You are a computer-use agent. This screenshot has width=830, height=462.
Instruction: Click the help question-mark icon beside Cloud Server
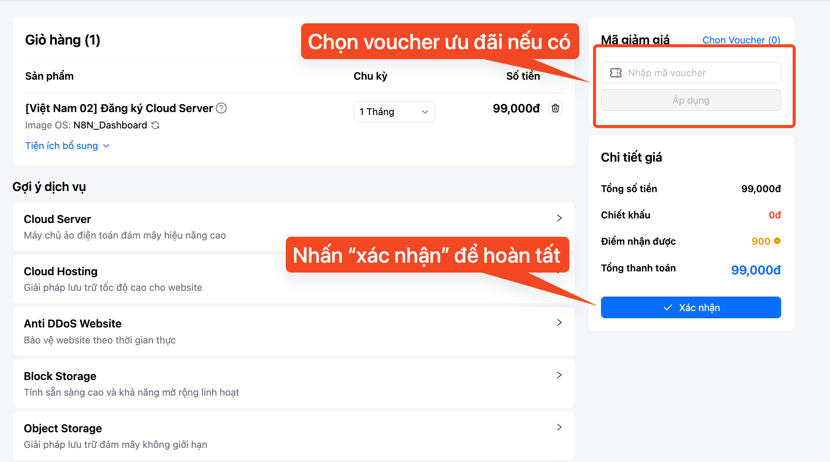click(x=221, y=108)
